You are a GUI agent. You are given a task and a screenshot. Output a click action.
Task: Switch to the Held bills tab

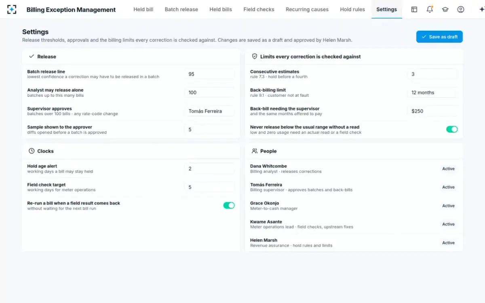[x=221, y=9]
